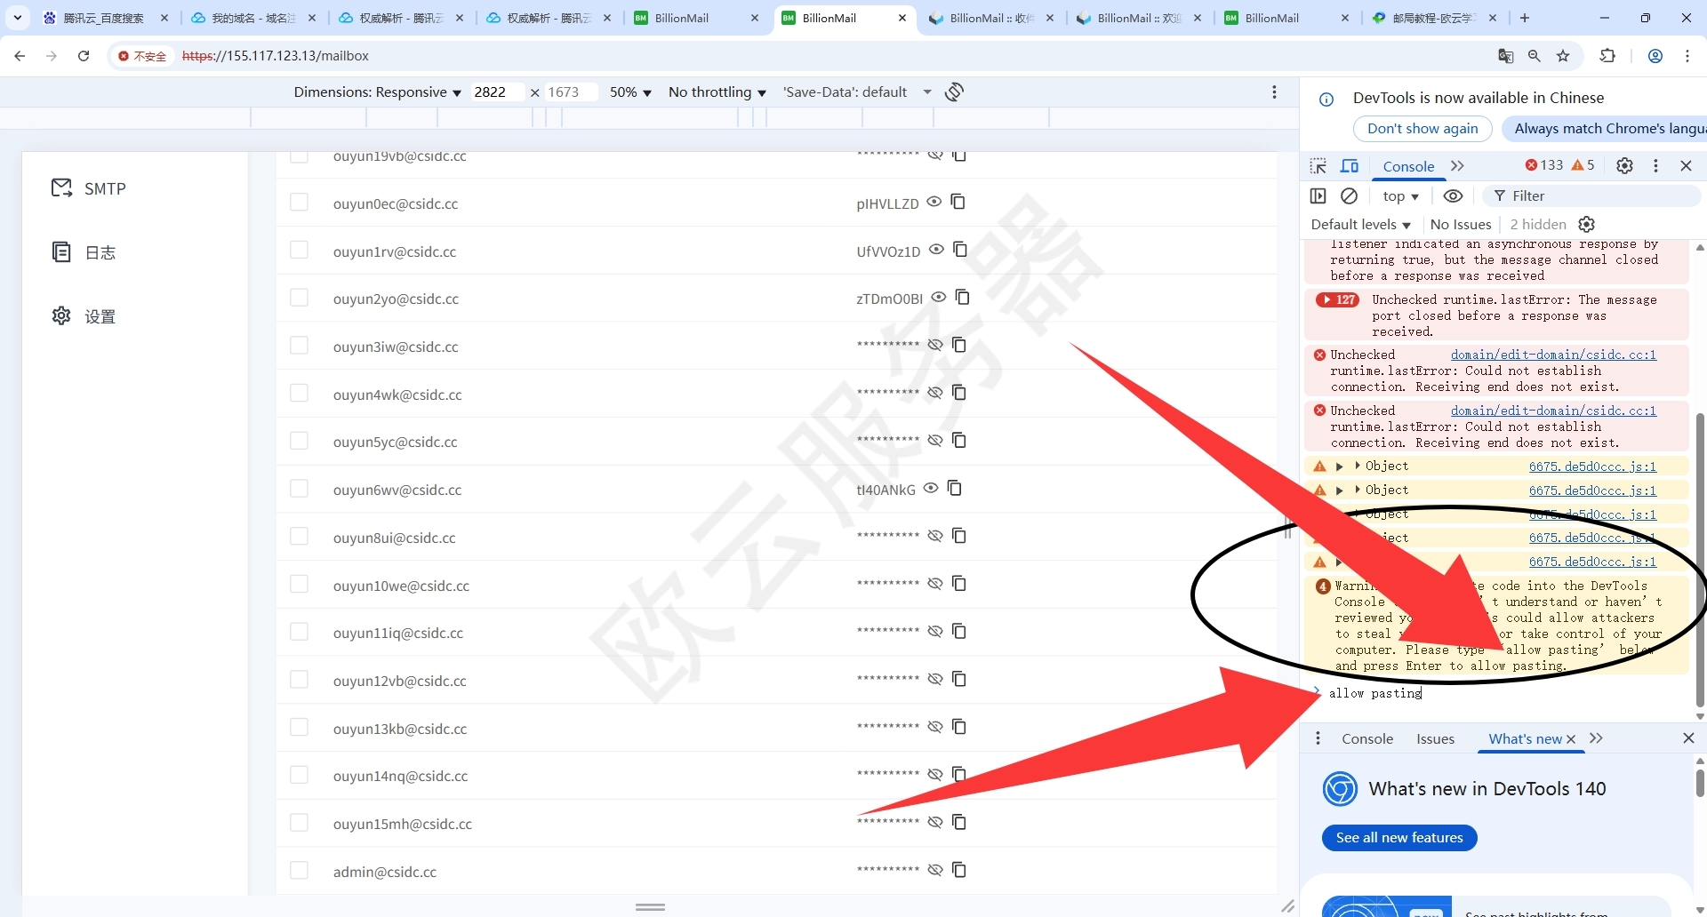Screen dimensions: 1707x917
Task: Click the rotate device orientation icon
Action: 954,92
